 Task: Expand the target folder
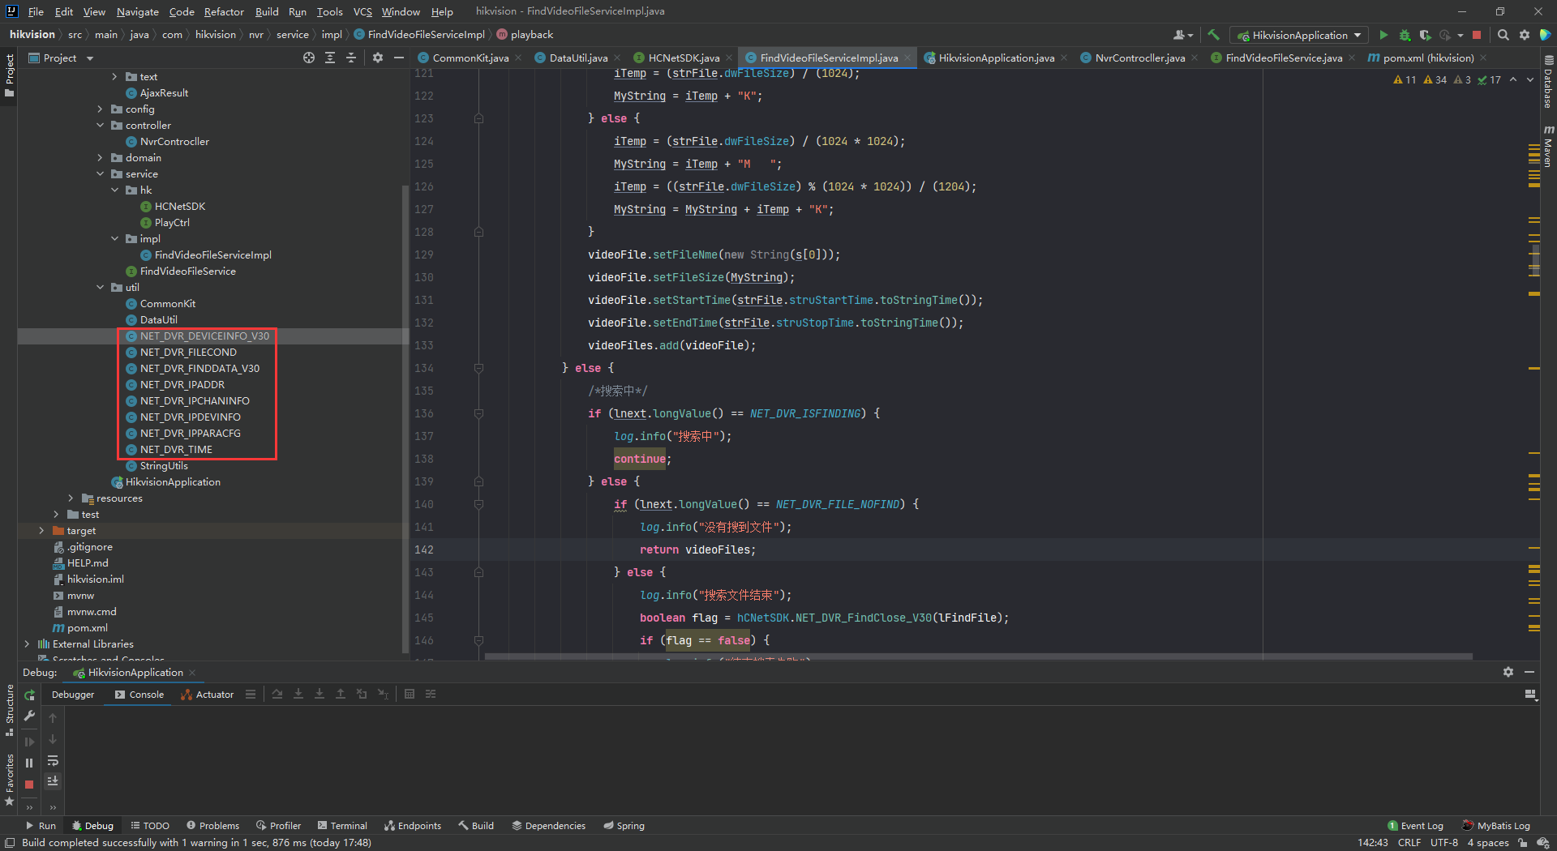tap(41, 531)
